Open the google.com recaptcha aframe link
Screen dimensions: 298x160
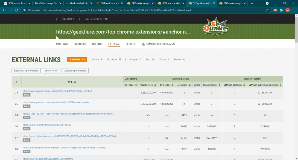[x=48, y=159]
